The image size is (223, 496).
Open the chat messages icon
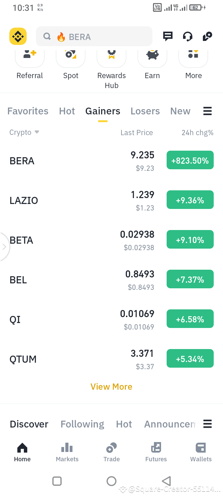click(168, 36)
